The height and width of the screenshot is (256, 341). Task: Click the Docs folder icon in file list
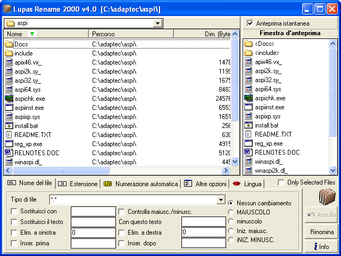coord(9,44)
